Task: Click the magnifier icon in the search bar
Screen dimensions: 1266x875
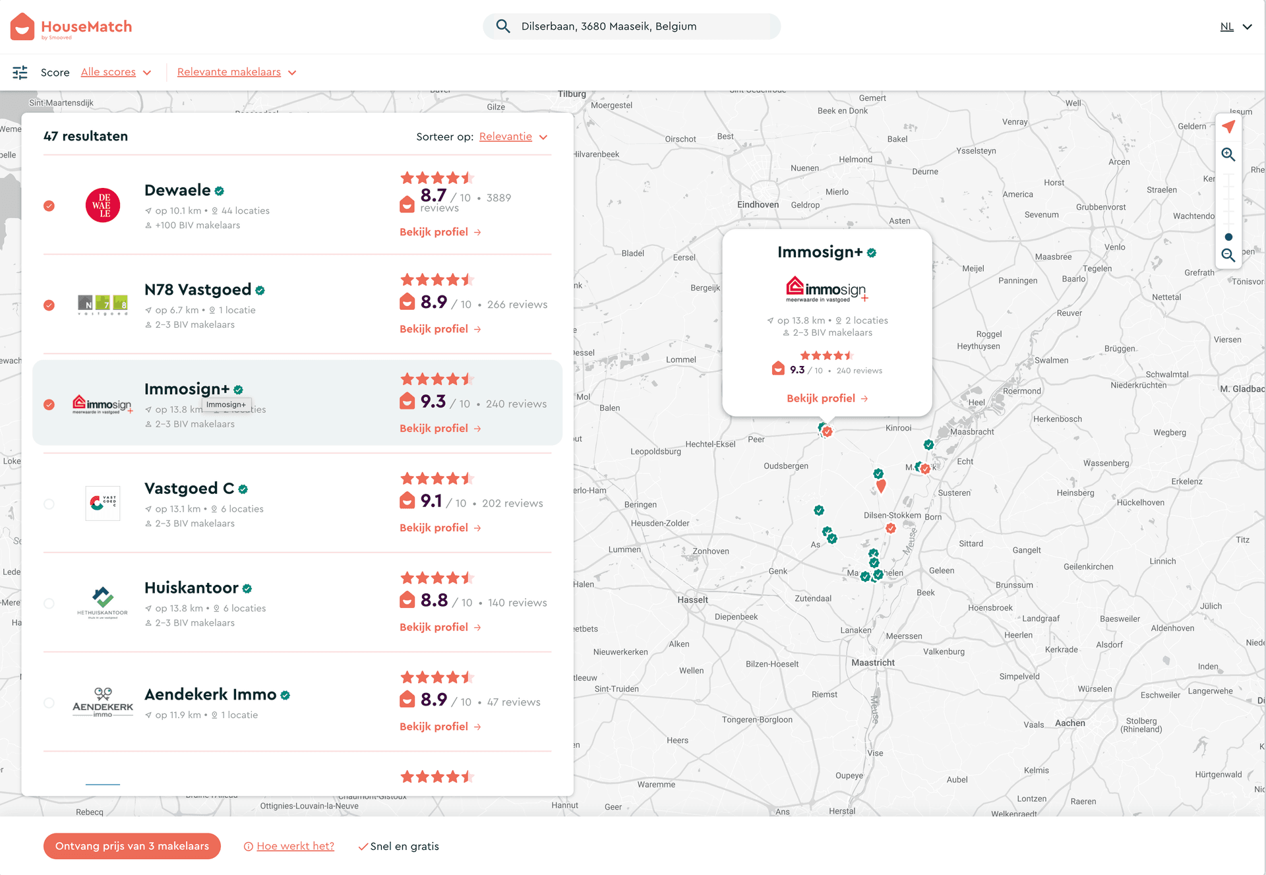Action: pos(502,26)
